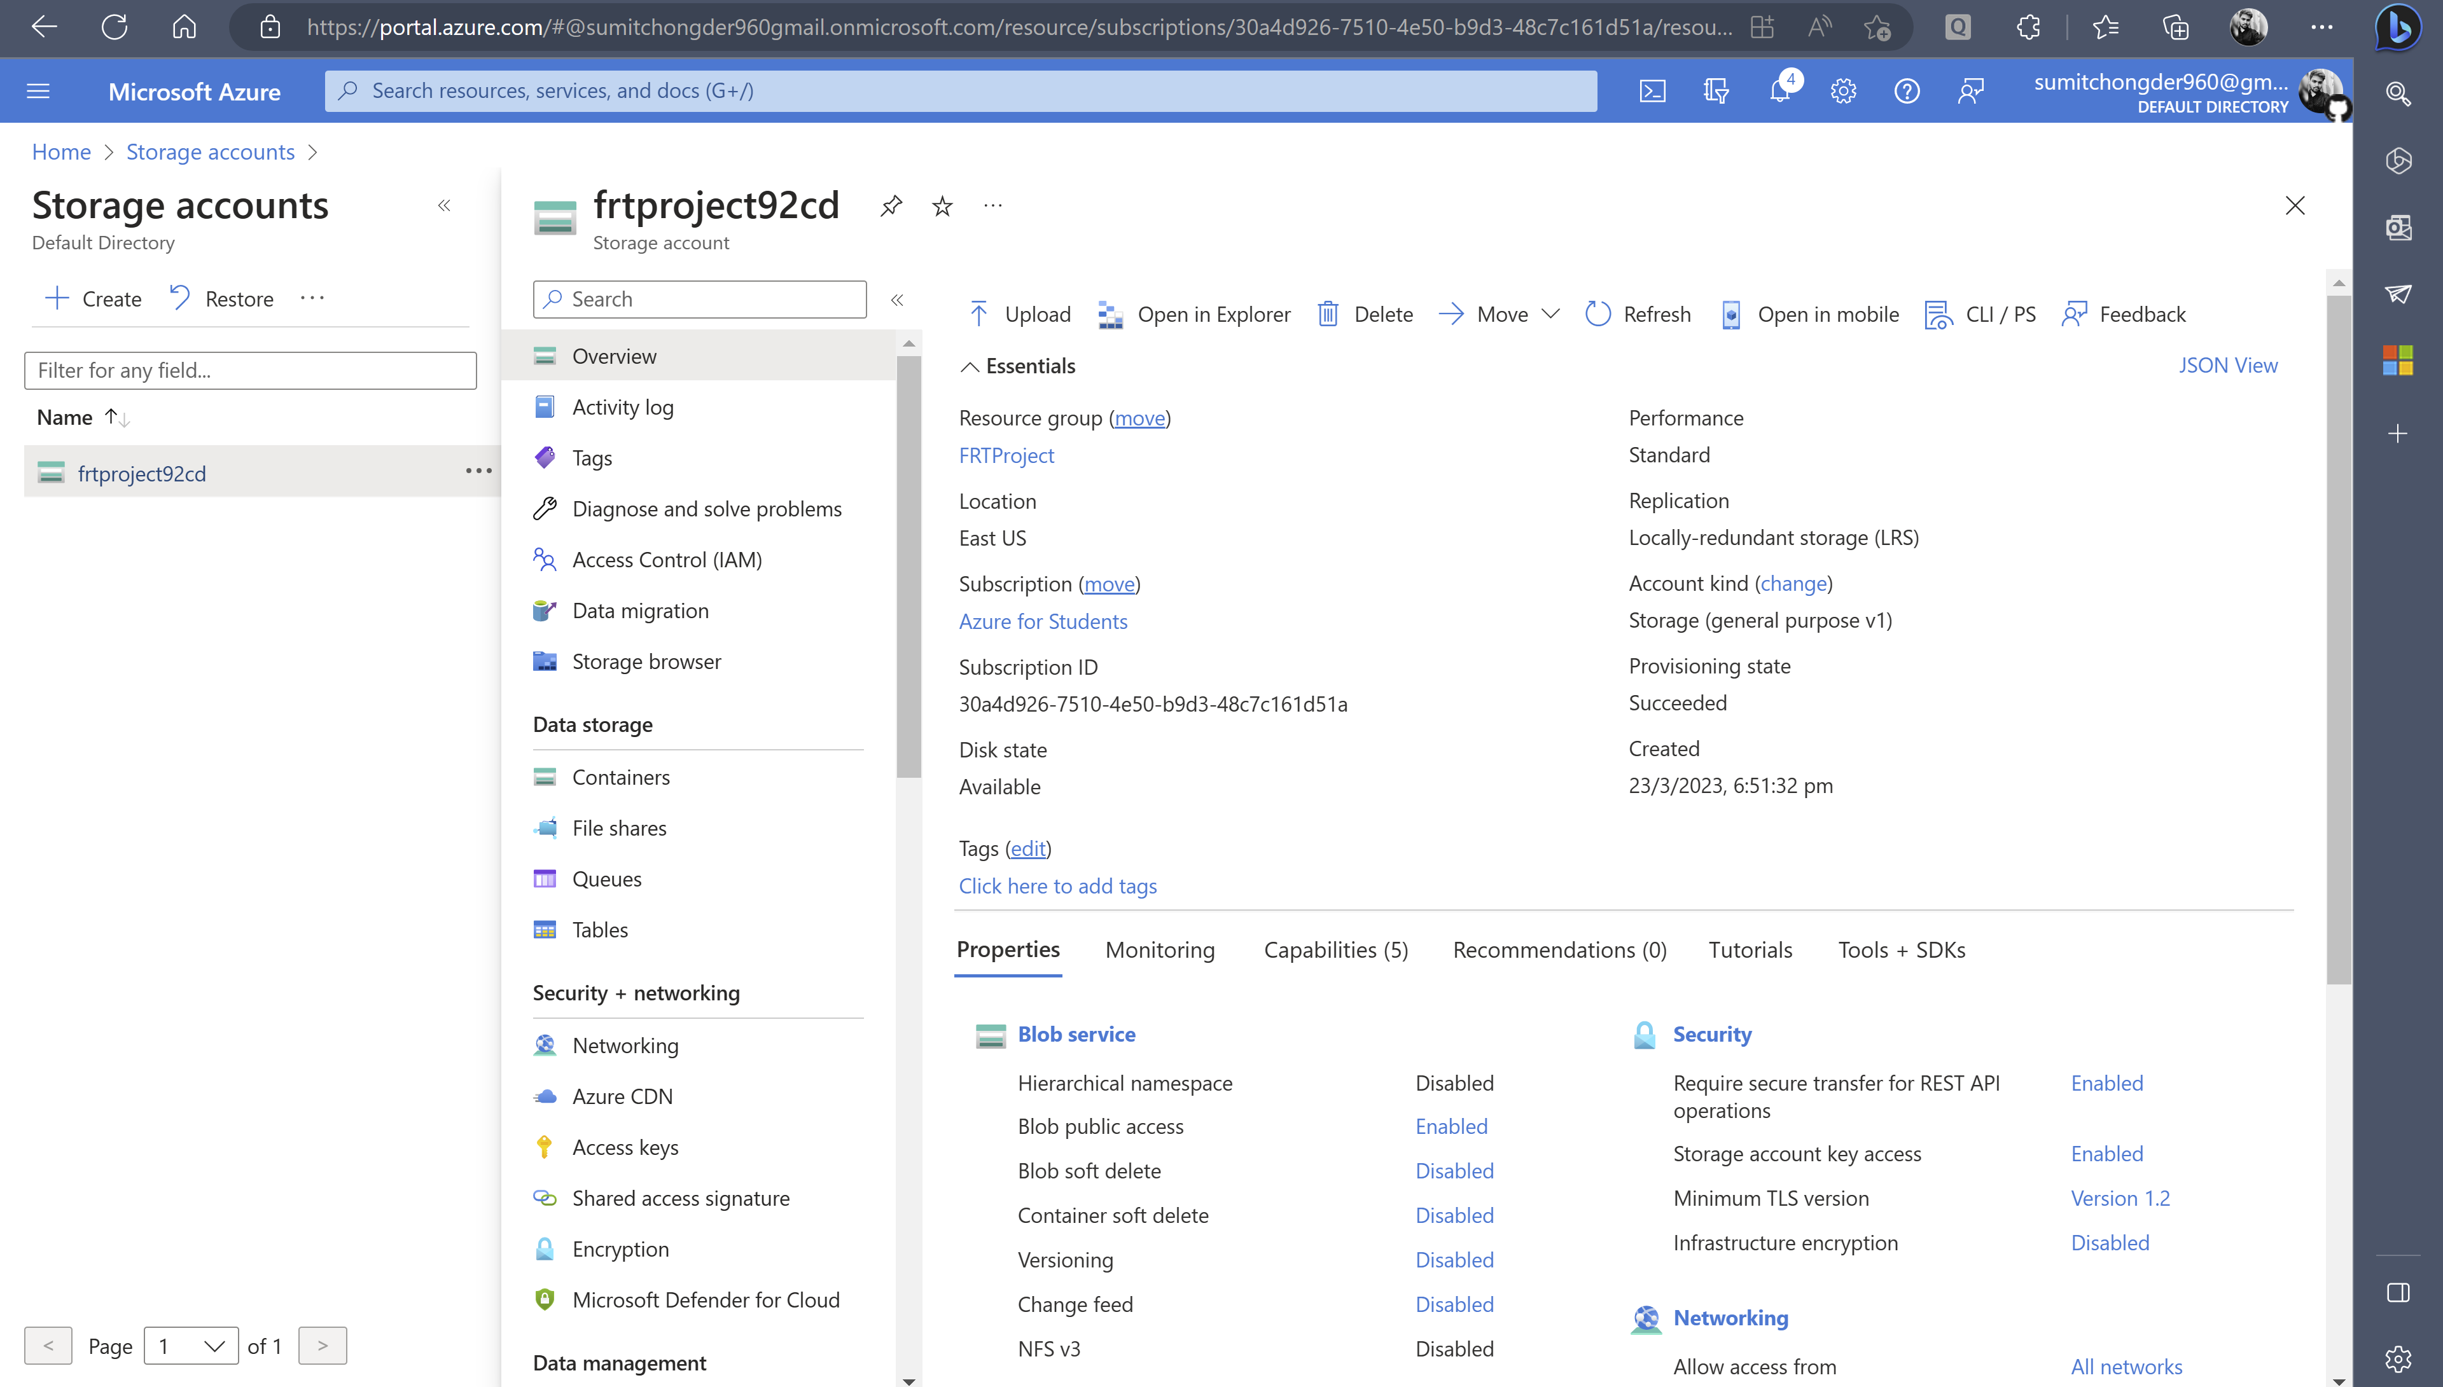The width and height of the screenshot is (2443, 1387).
Task: Open the Azure portal hamburger menu
Action: click(38, 92)
